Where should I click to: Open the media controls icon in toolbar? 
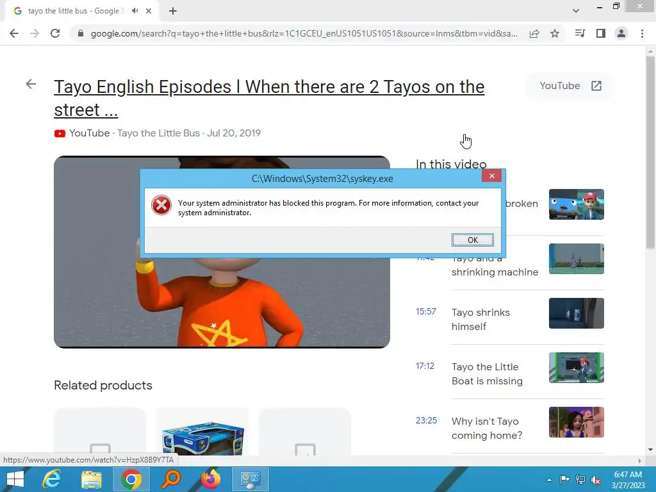(580, 33)
